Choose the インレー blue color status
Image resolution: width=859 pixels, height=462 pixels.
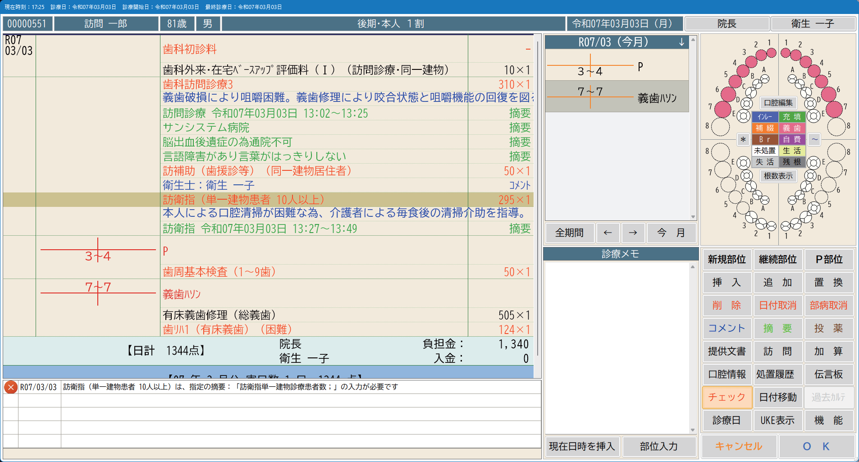tap(765, 117)
